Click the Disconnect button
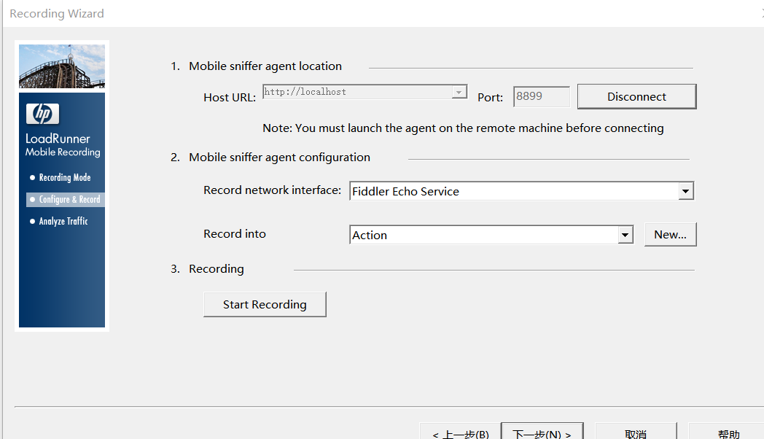This screenshot has width=764, height=439. pos(636,96)
